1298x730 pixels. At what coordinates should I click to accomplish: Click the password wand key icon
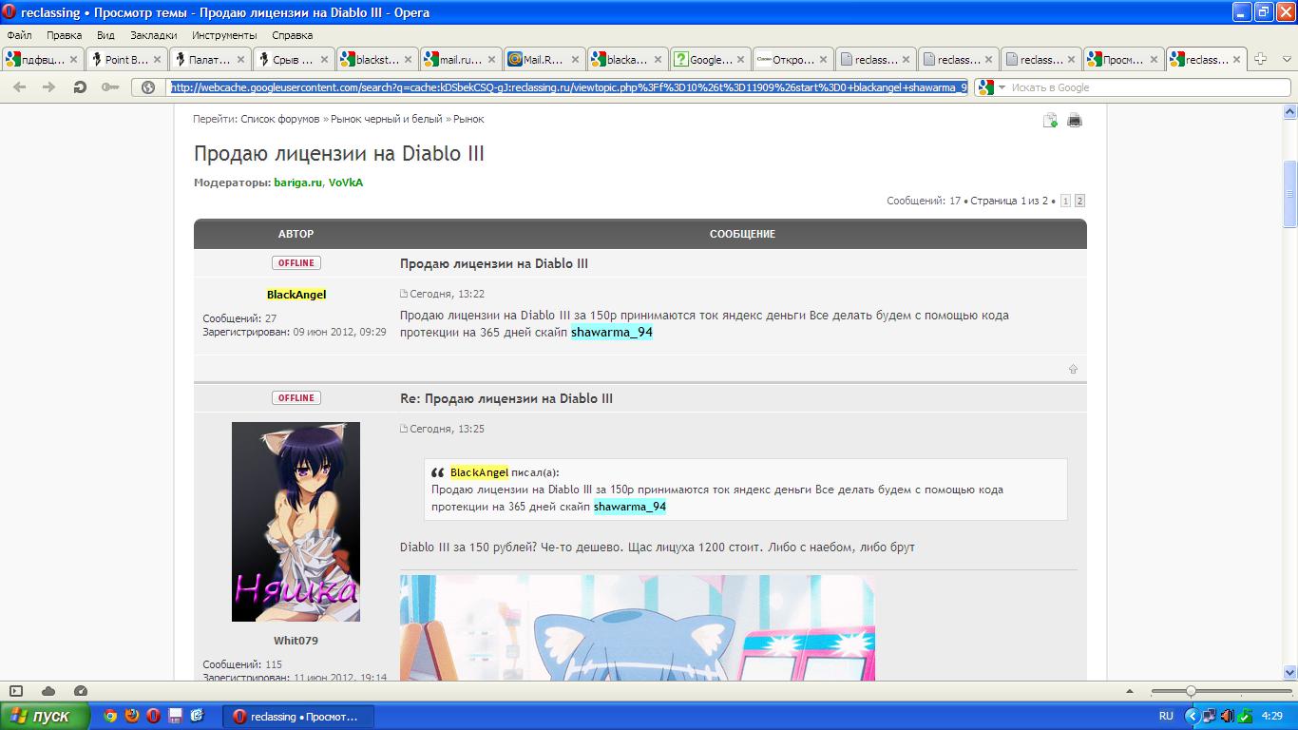[111, 87]
